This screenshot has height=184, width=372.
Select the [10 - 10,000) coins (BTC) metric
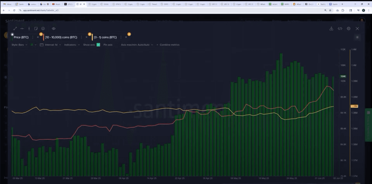pyautogui.click(x=61, y=37)
